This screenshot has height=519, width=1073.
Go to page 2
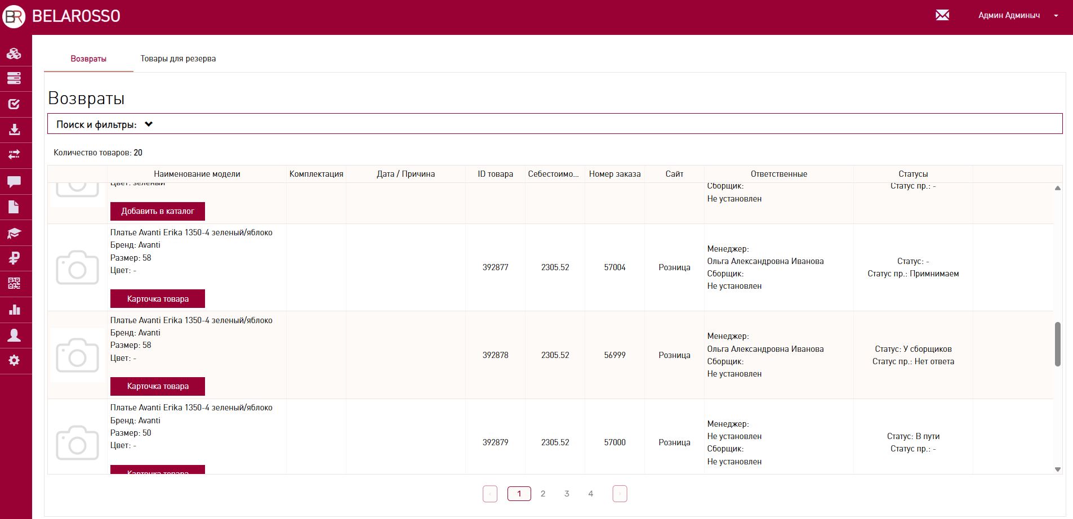coord(543,494)
